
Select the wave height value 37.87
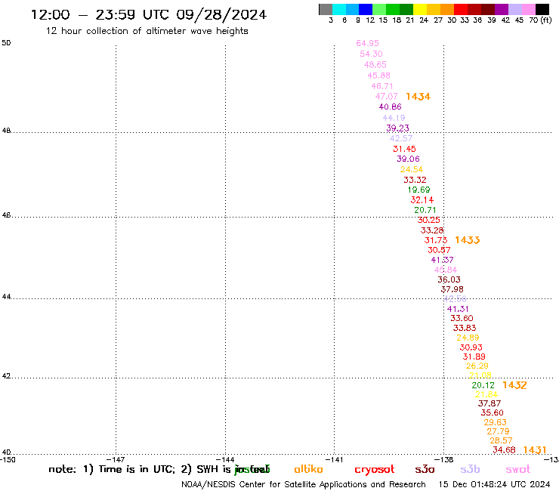(490, 403)
